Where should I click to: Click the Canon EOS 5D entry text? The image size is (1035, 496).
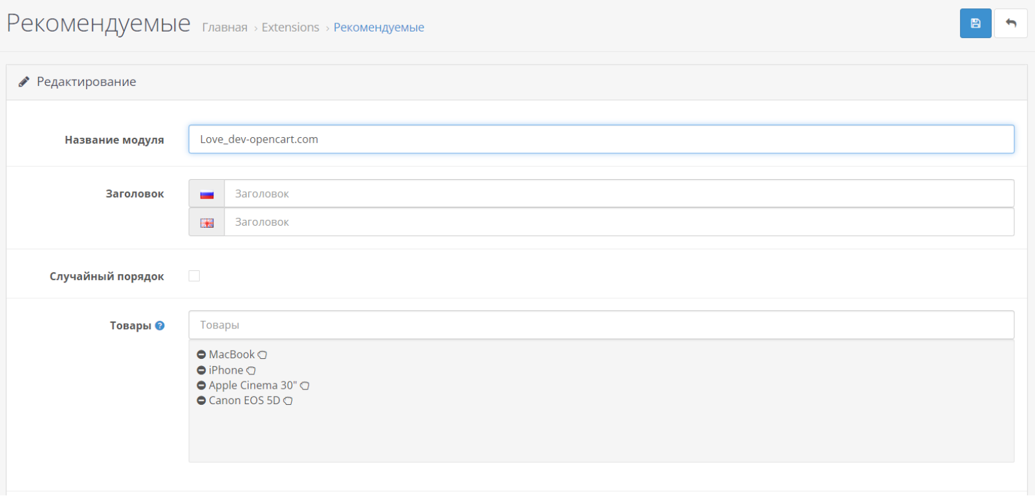click(245, 400)
